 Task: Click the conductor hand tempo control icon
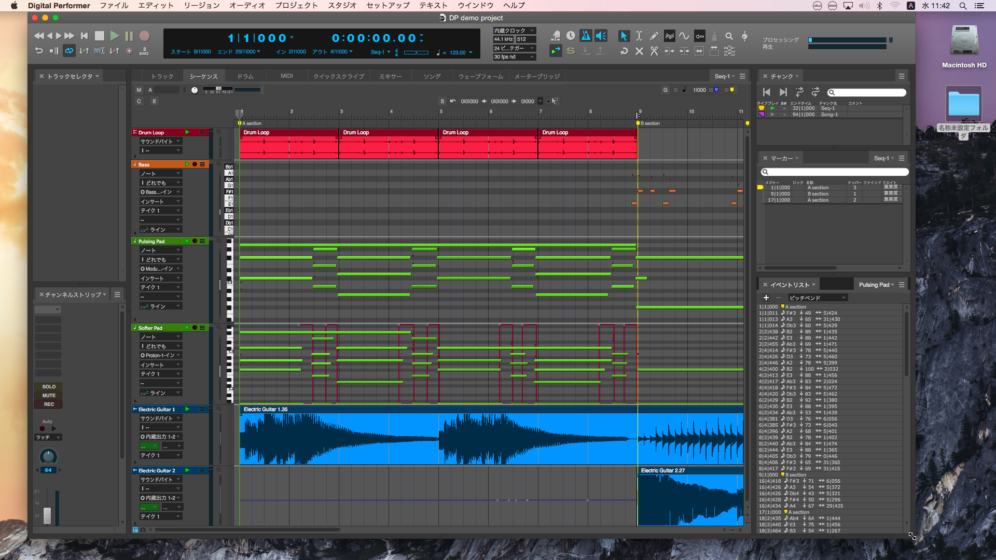[556, 36]
